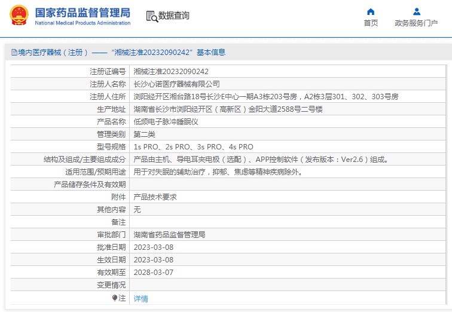Select 注册证编号 value 湘械注准20232090242
The height and width of the screenshot is (312, 452).
171,72
